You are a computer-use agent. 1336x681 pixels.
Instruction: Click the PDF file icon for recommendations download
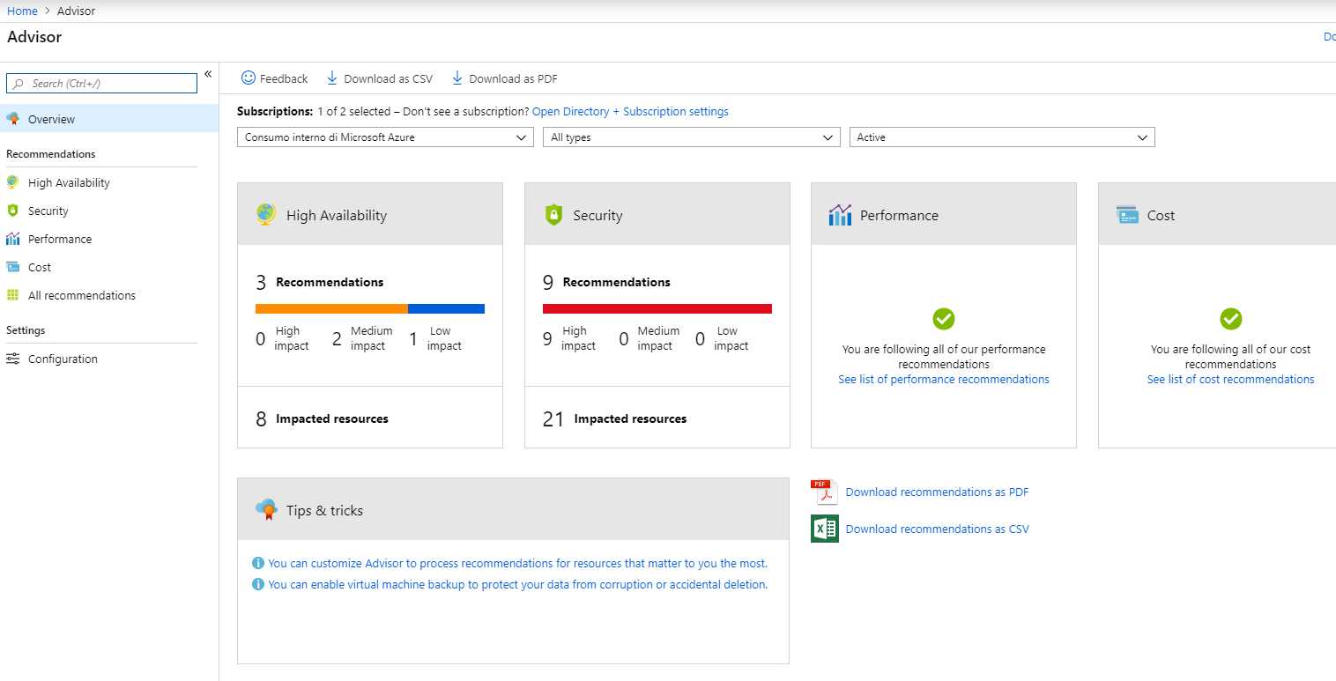click(823, 492)
